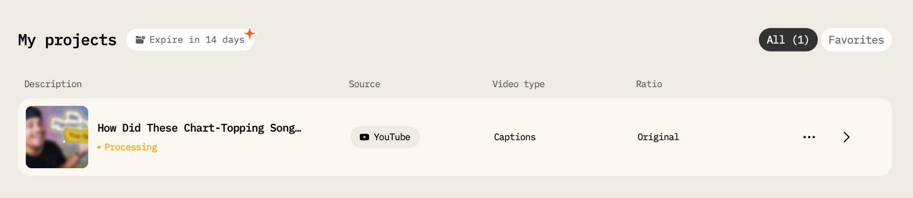This screenshot has width=913, height=198.
Task: Click the orange sparkle star icon
Action: tap(250, 33)
